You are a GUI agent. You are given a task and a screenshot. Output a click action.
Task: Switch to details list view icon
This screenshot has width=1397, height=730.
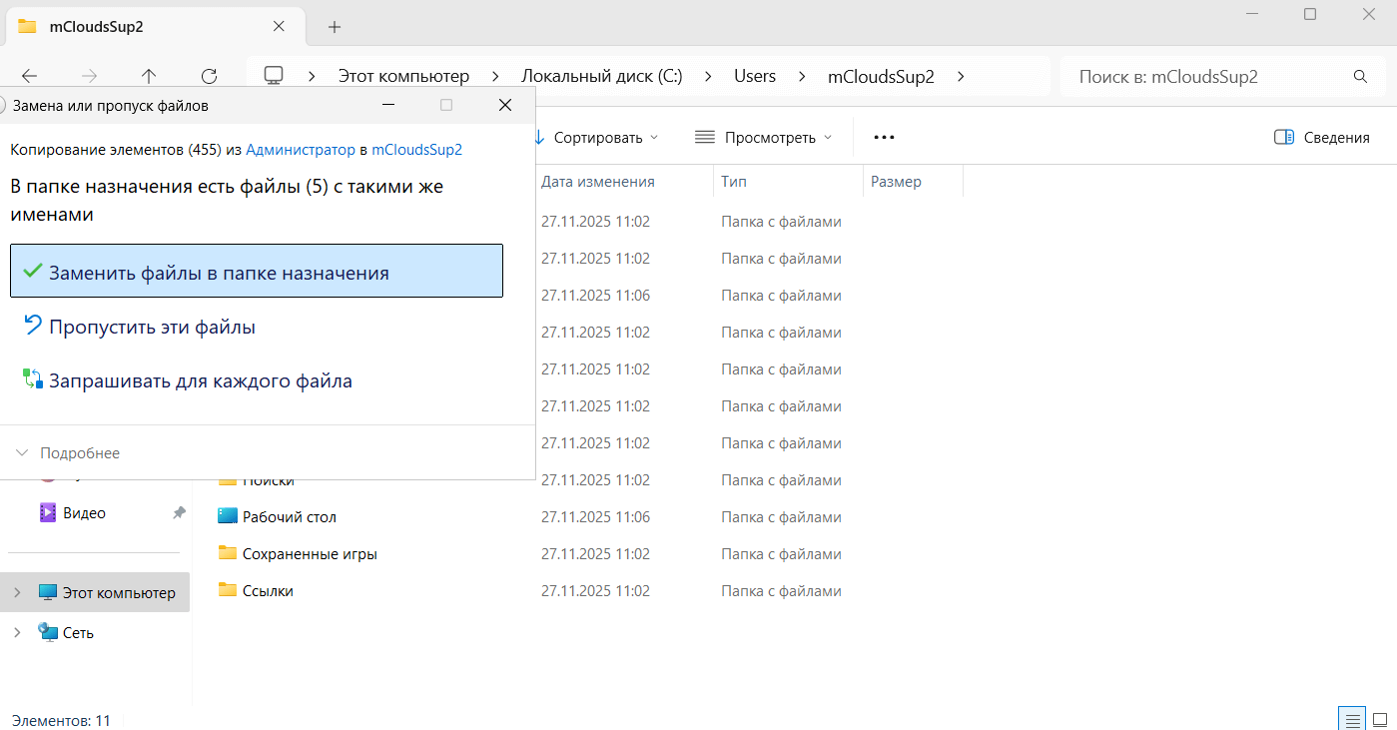(x=1351, y=719)
